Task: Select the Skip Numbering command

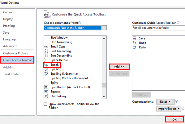Action: (x=61, y=42)
